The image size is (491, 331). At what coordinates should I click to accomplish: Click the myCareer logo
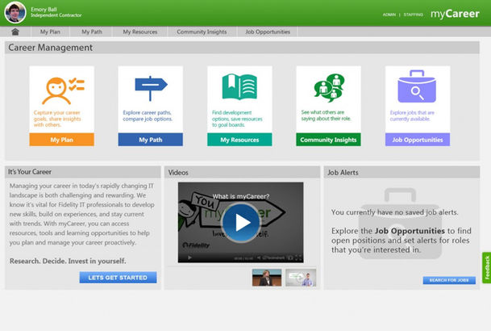pyautogui.click(x=455, y=14)
